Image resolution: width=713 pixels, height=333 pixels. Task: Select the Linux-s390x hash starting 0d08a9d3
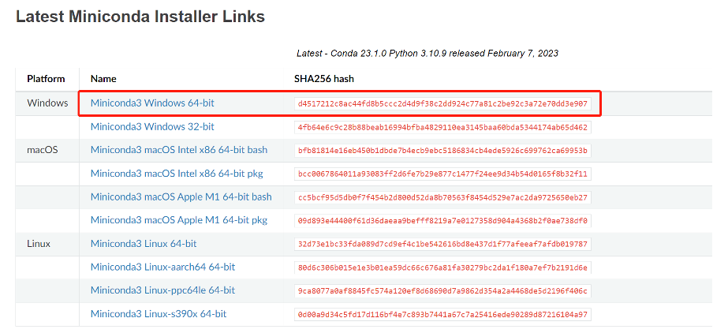[x=442, y=315]
